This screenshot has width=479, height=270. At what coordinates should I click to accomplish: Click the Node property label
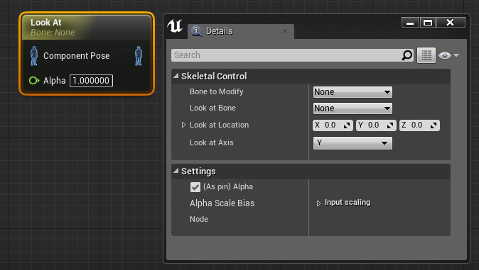click(x=199, y=219)
